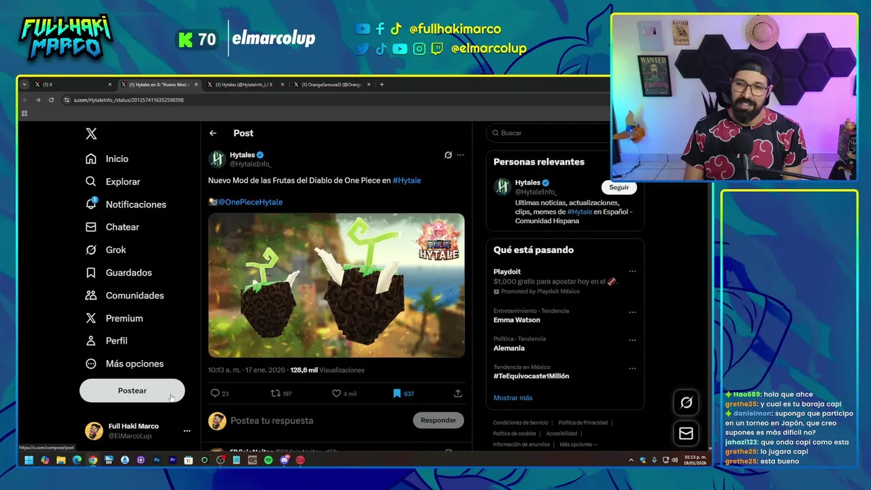
Task: Open Hytales profile in Personas relevantes
Action: pyautogui.click(x=527, y=182)
